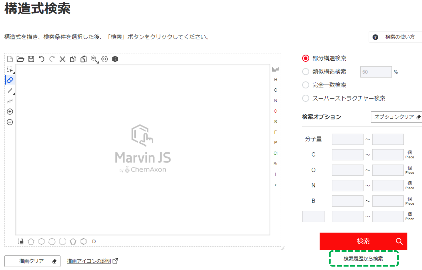Click the N count minimum field
The image size is (422, 270).
(x=348, y=186)
